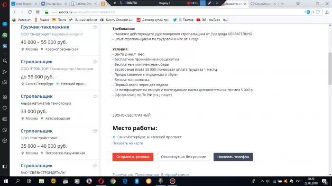Go back to the previous page
332x186 pixels.
click(15, 12)
